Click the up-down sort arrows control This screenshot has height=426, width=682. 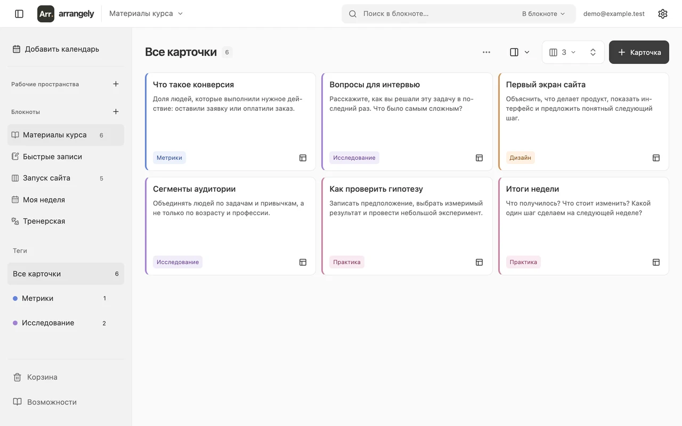click(x=592, y=52)
